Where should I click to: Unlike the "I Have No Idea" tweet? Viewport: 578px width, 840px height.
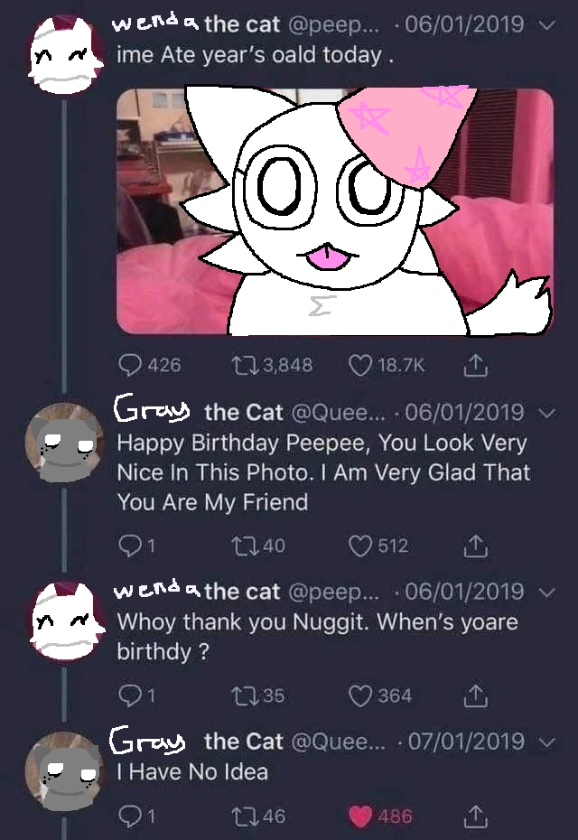pos(360,817)
